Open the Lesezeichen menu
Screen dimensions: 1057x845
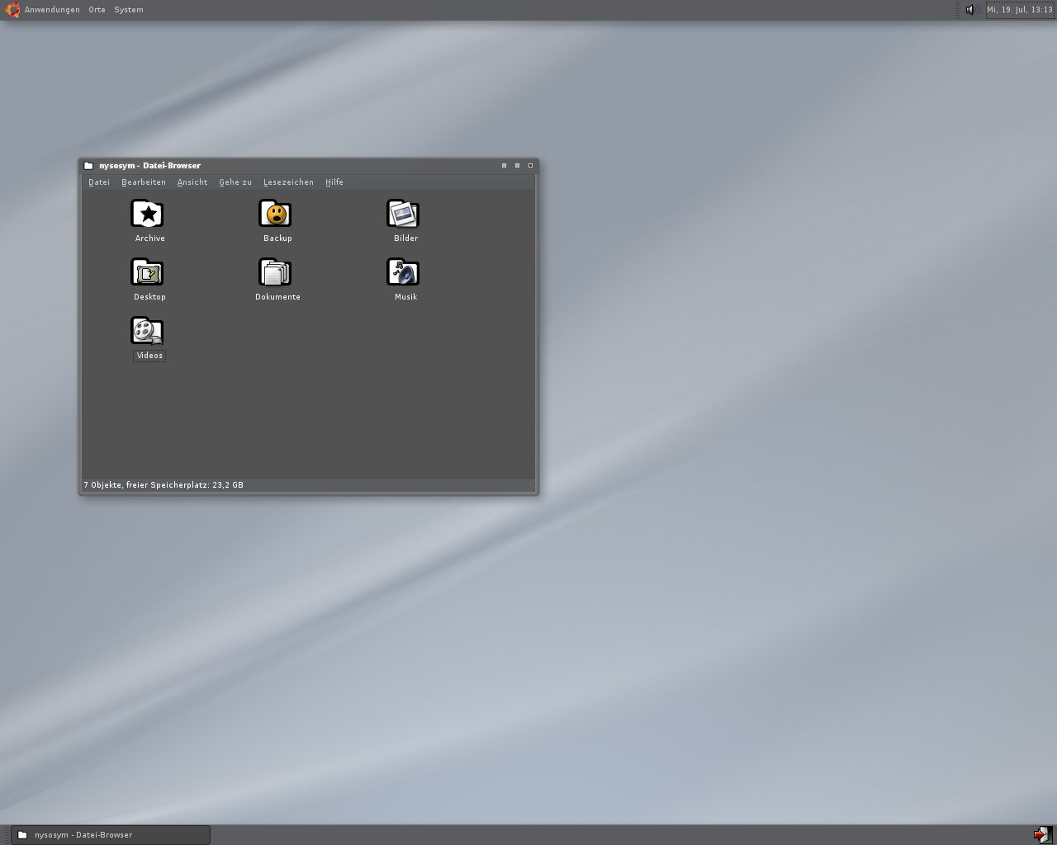pyautogui.click(x=288, y=182)
